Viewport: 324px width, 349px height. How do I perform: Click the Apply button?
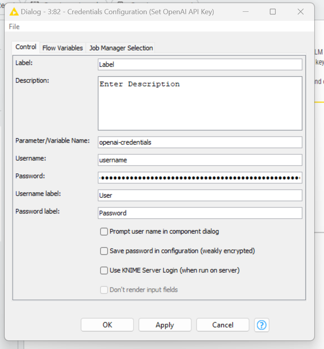click(165, 325)
